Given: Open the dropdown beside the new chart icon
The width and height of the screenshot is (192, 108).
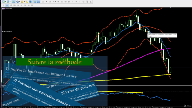Looking at the screenshot, I should tap(5, 2).
